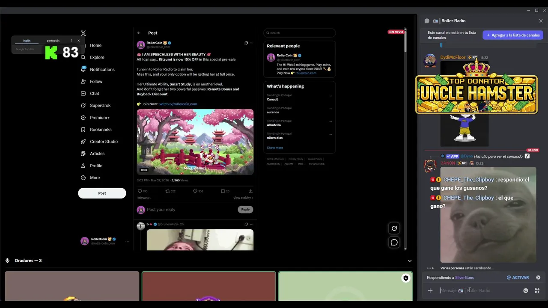Screen dimensions: 548x308
Task: Open options for trending aursnes
Action: pyautogui.click(x=330, y=109)
